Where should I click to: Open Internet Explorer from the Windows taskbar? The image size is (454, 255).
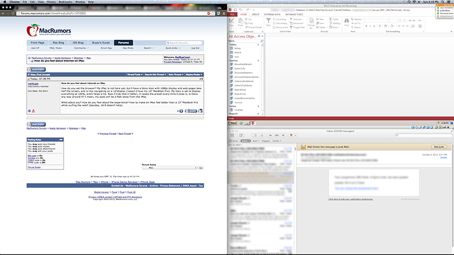point(241,123)
